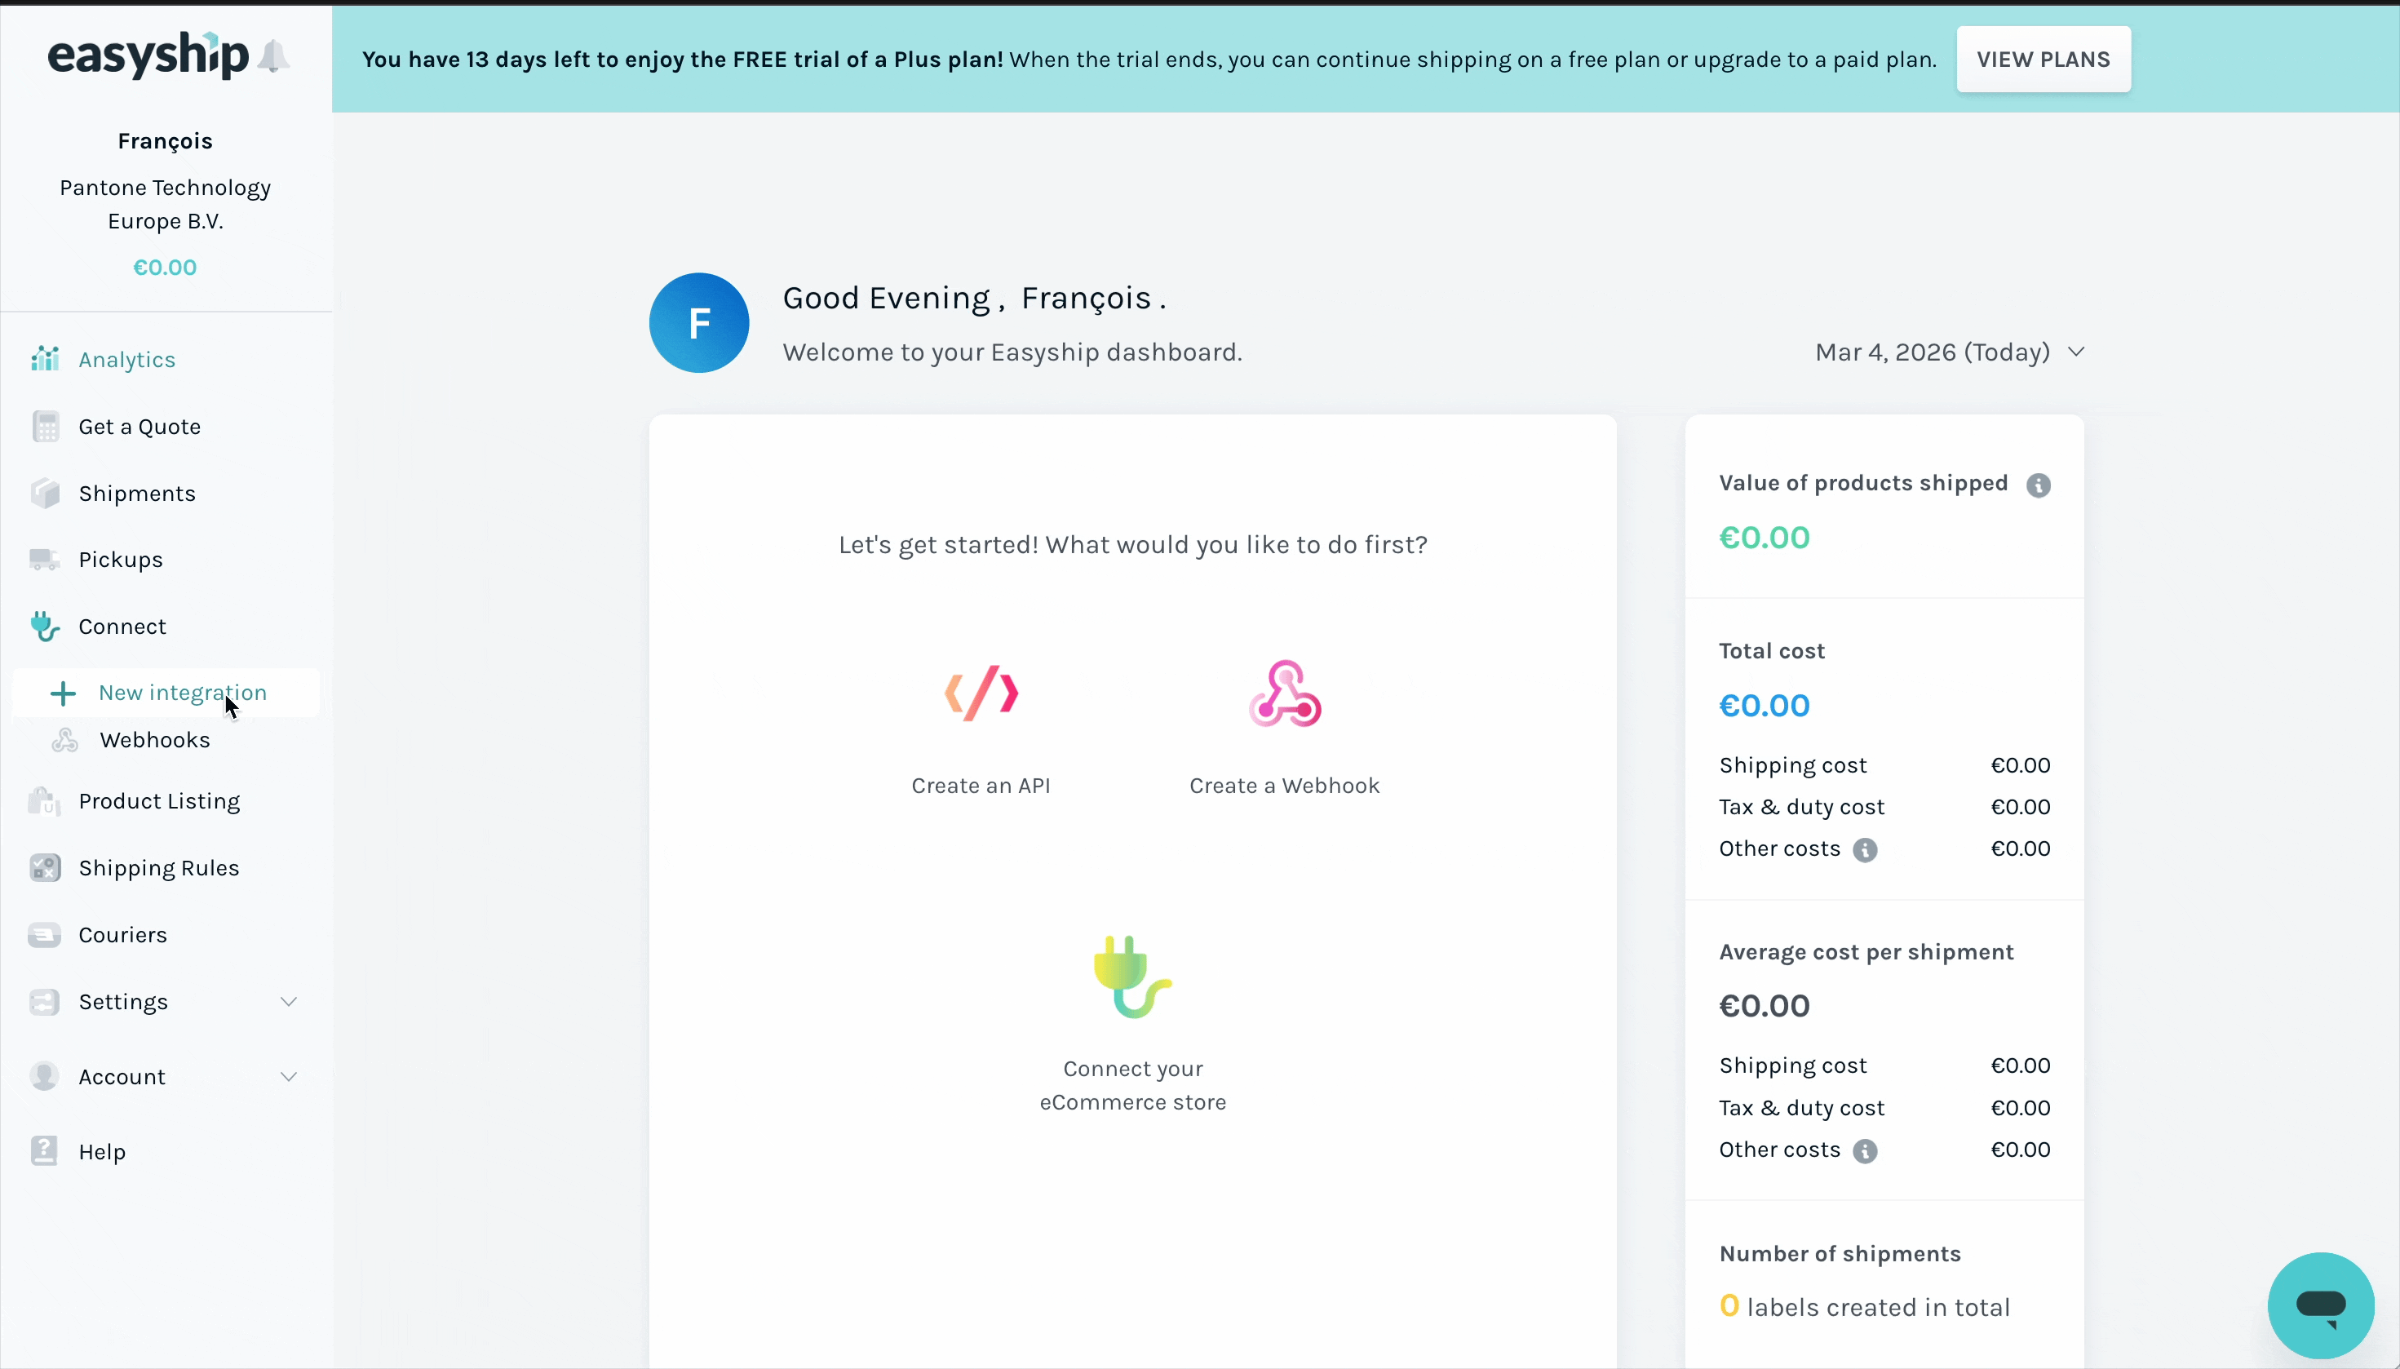
Task: Open the Shipping Rules section
Action: tap(161, 867)
